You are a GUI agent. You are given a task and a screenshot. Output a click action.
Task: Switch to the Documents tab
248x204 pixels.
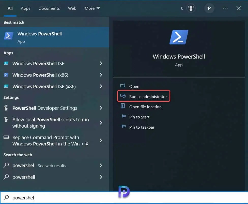click(x=49, y=8)
